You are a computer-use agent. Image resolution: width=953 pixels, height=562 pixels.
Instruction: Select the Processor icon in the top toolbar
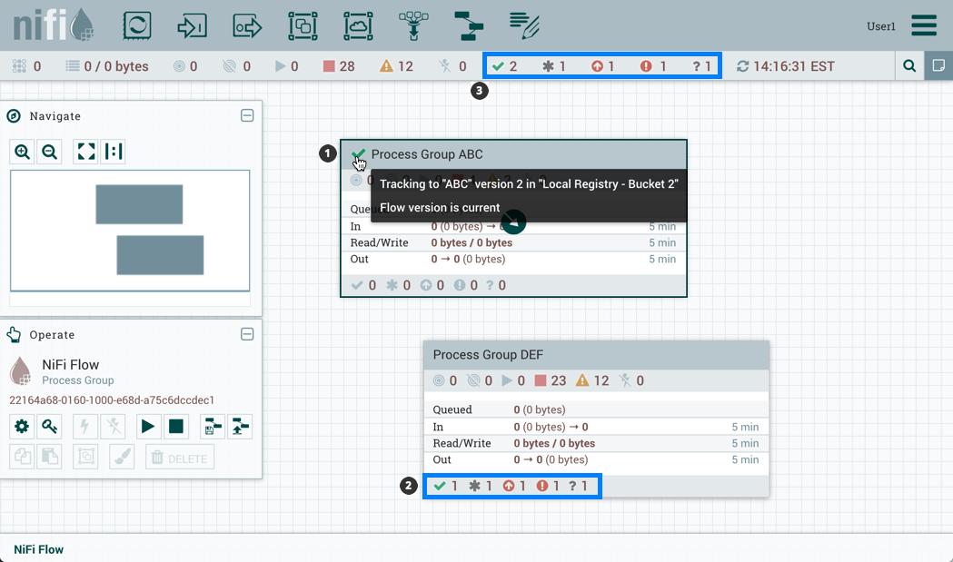(x=136, y=25)
